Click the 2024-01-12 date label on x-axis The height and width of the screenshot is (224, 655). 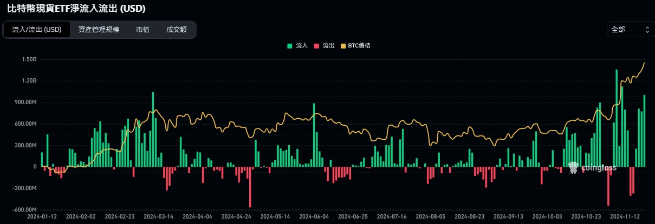point(42,216)
